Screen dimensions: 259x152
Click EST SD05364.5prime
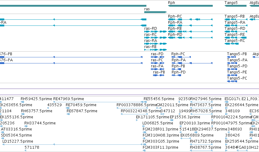pyautogui.click(x=16, y=136)
